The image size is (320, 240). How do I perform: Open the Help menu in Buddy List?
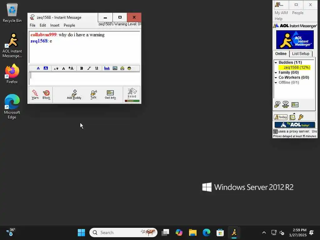278,19
